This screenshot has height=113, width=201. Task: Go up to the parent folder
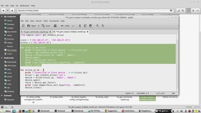point(12,11)
